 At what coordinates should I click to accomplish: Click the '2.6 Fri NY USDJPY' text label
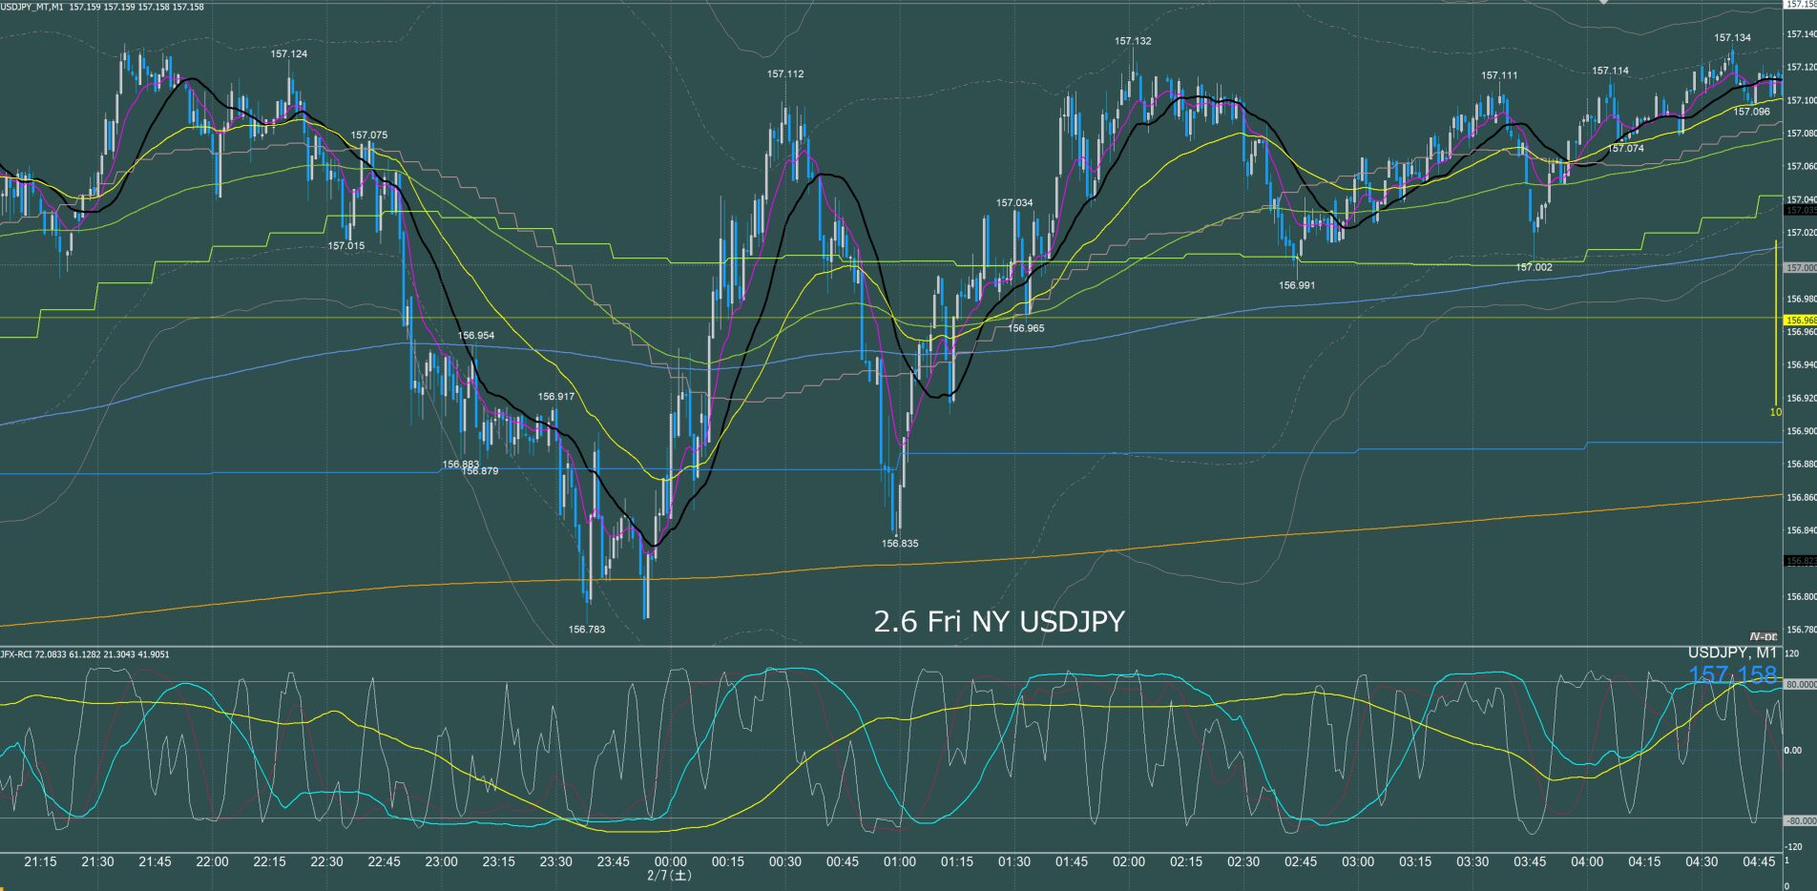pos(998,622)
